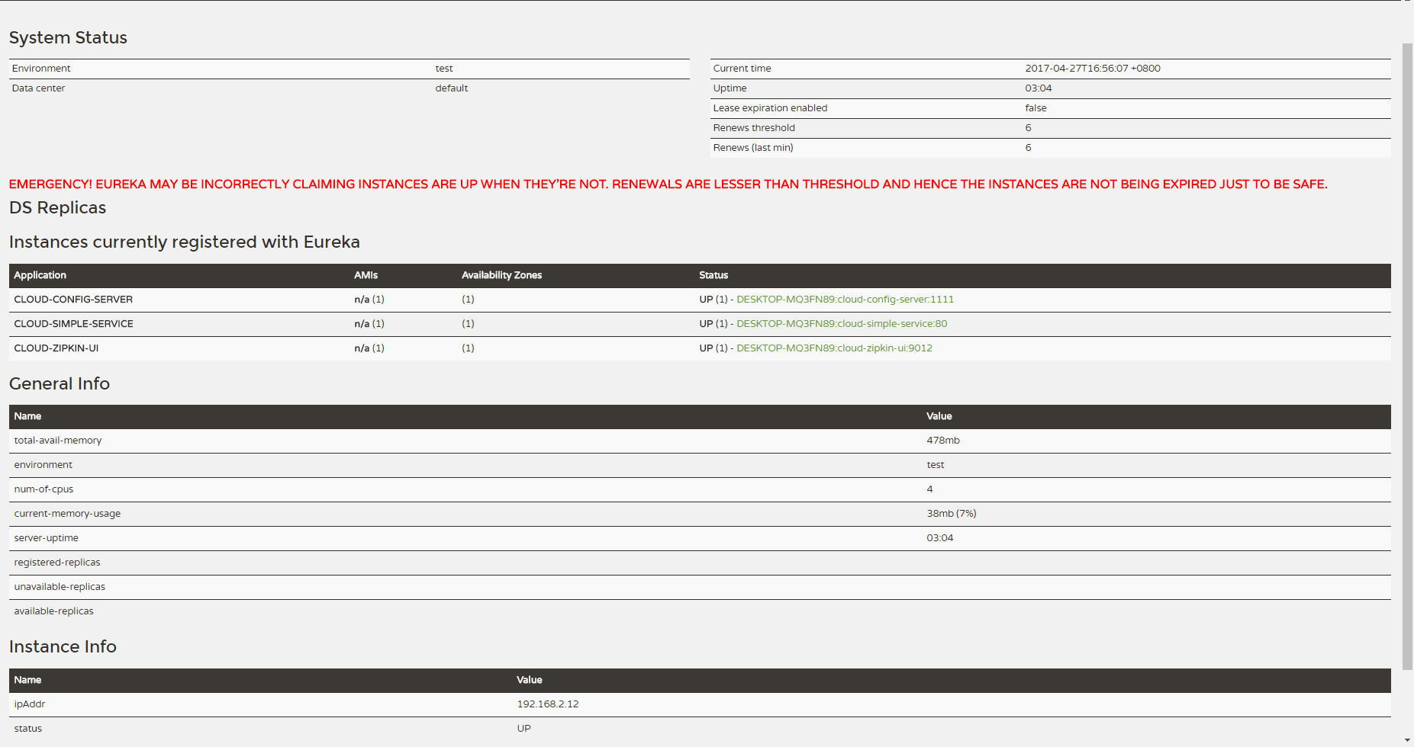Click the false value for lease expiration

pyautogui.click(x=1036, y=108)
